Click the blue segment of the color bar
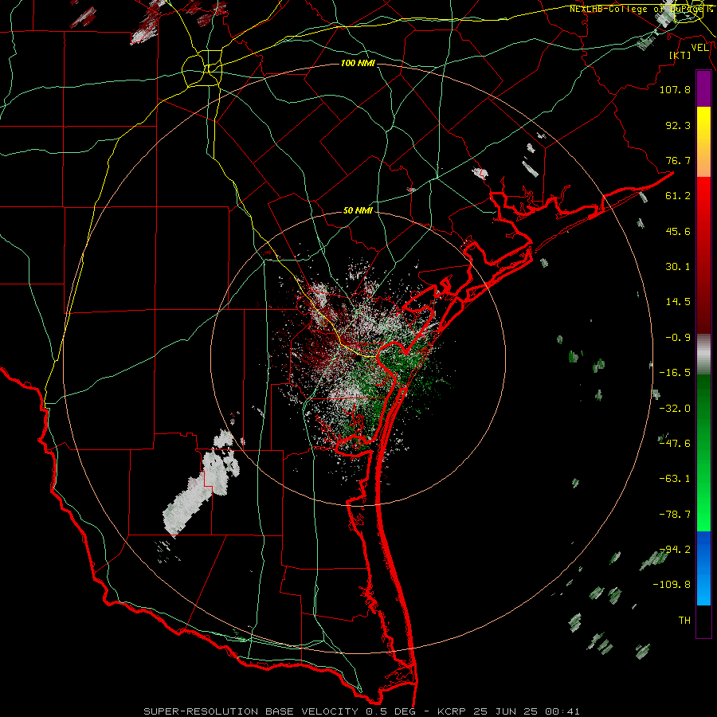This screenshot has width=717, height=717. click(703, 568)
